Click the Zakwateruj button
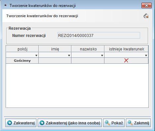Screen dimensions: 155x131 (x=21, y=123)
